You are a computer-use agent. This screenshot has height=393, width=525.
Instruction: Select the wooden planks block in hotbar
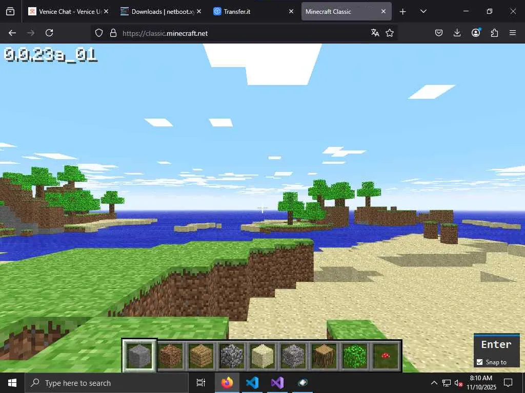click(201, 356)
